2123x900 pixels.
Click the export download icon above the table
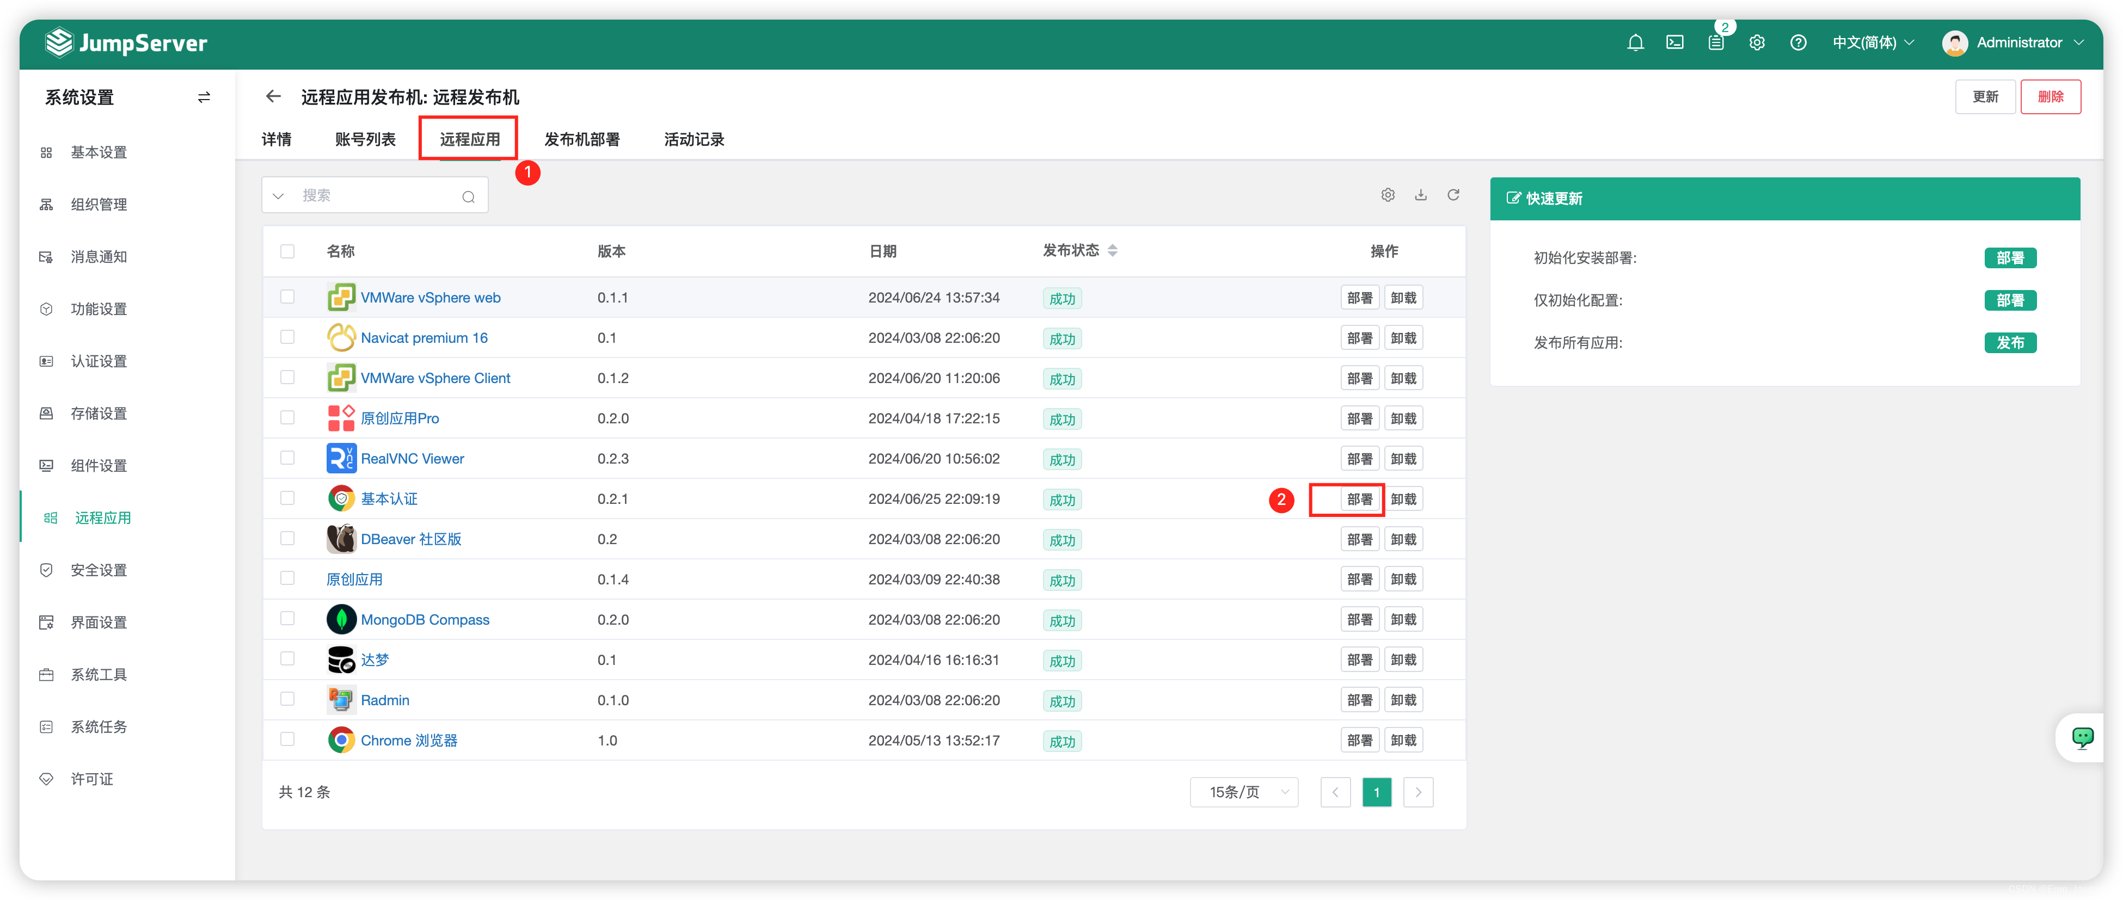[x=1421, y=194]
